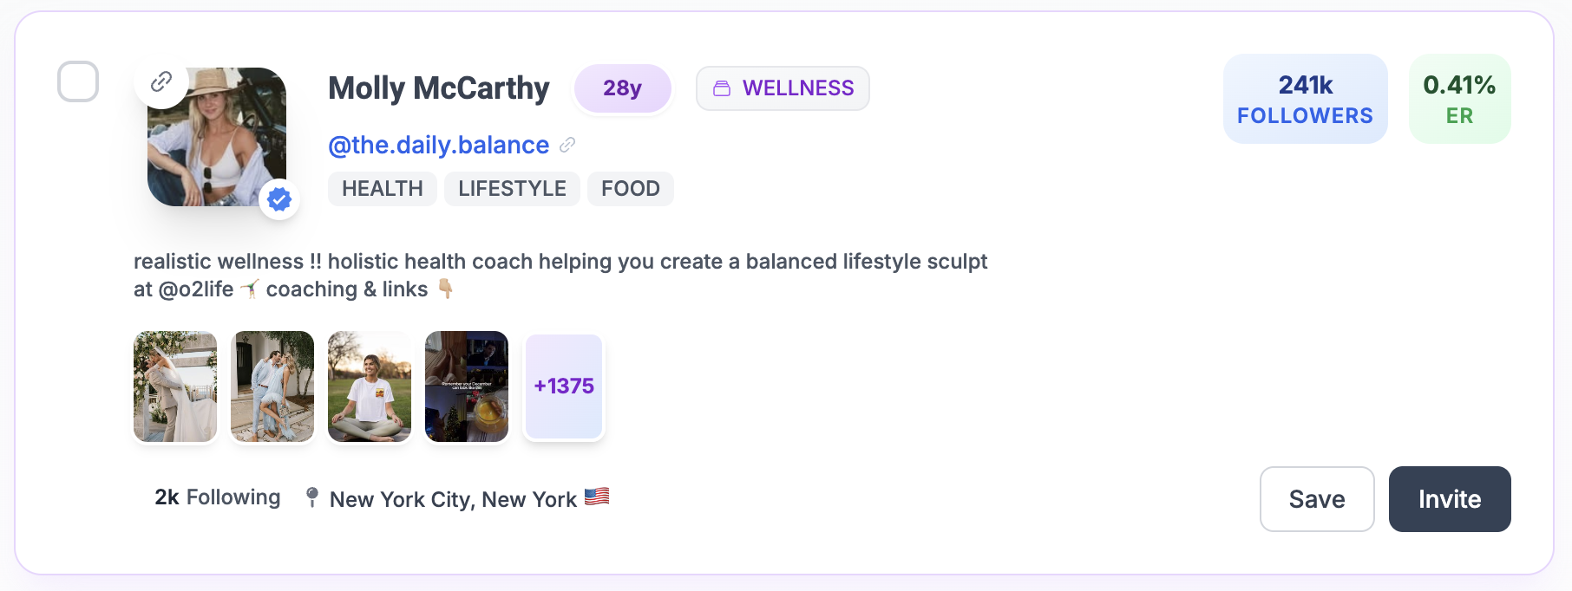Expand the +1375 posts tile
Image resolution: width=1572 pixels, height=591 pixels.
[563, 386]
